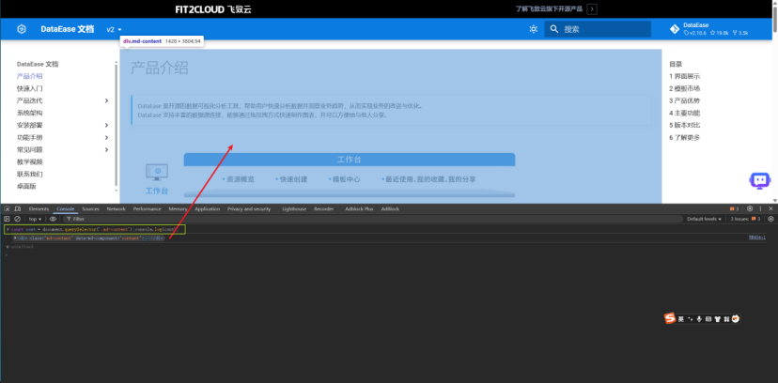Jump to 4 主要功能 in table of contents
Image resolution: width=778 pixels, height=383 pixels.
[x=685, y=113]
